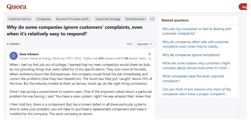This screenshot has height=122, width=251.
Task: Open Dave Johnson's author name link
Action: (29, 54)
